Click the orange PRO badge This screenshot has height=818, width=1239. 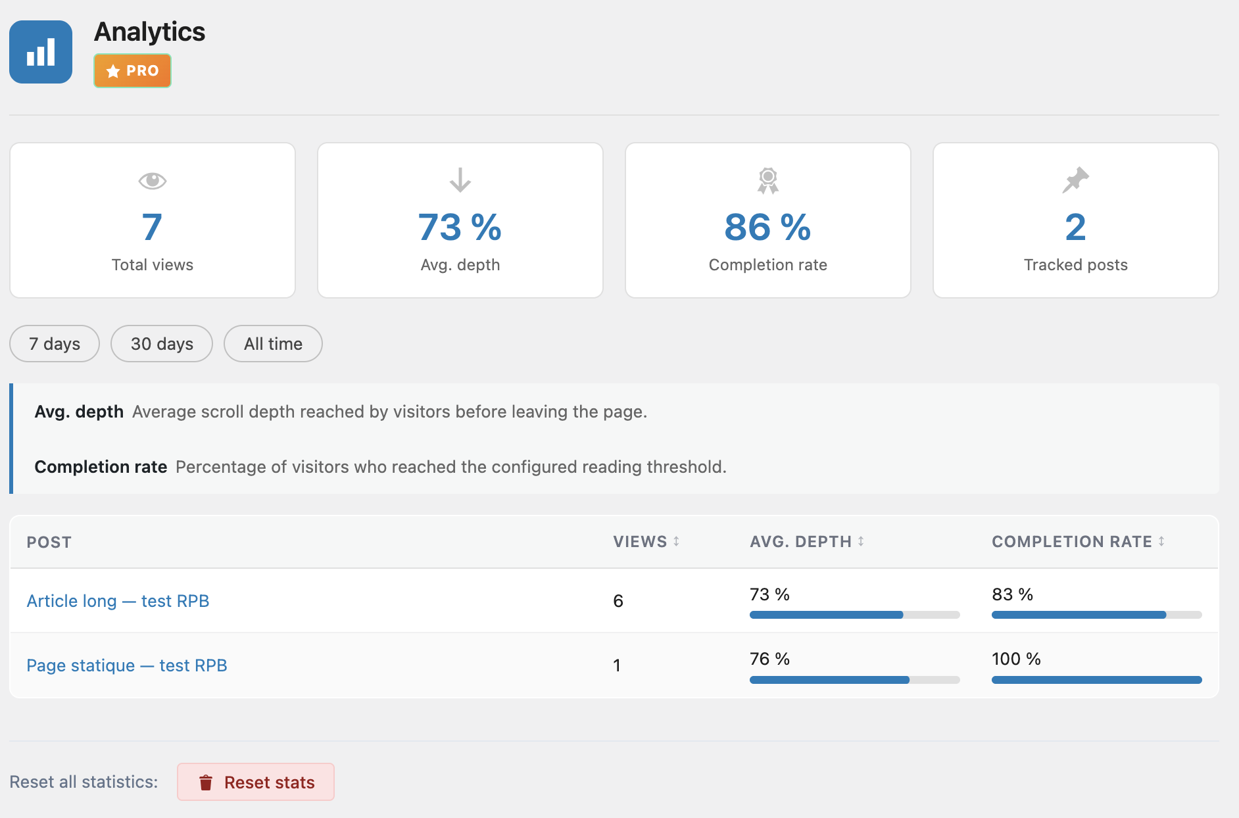(132, 70)
